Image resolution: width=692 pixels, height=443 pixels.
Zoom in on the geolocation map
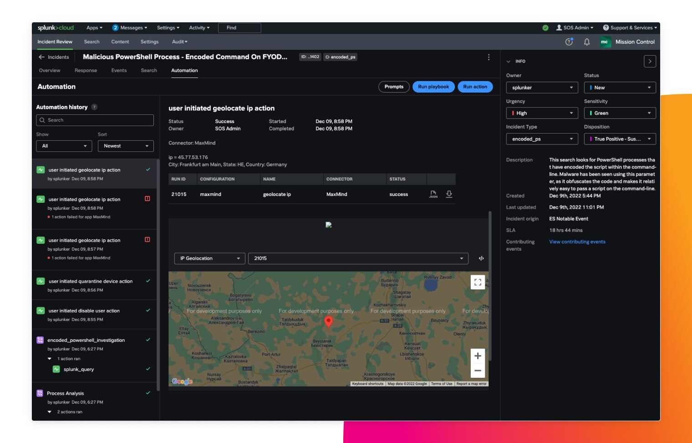(x=478, y=356)
